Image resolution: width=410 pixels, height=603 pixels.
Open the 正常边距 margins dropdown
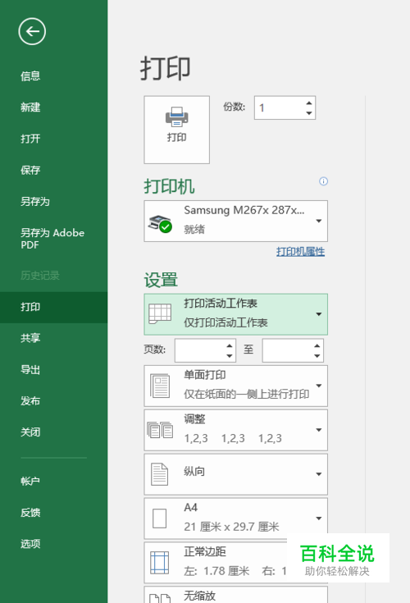point(216,563)
